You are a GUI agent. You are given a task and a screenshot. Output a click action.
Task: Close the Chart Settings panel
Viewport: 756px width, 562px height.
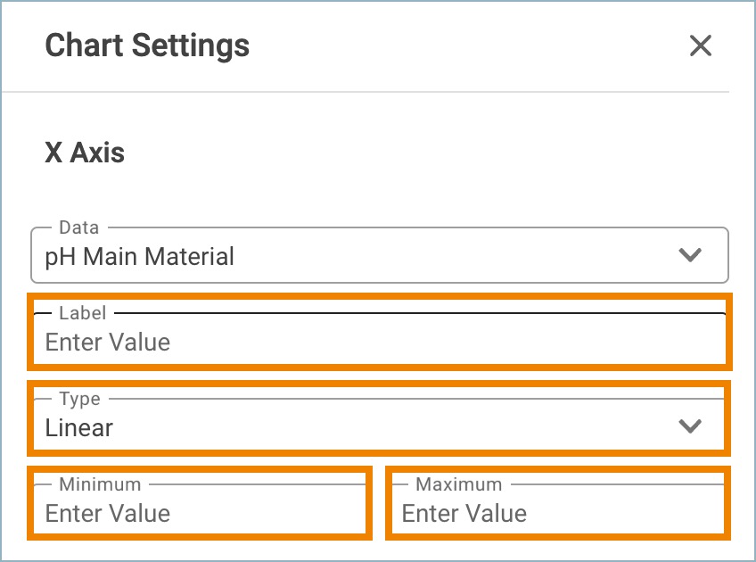click(700, 45)
